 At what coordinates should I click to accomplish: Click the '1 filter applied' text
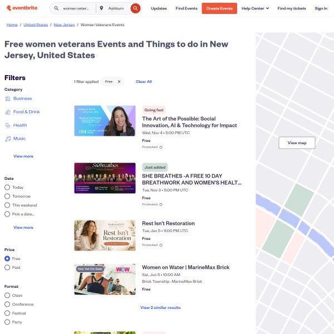[86, 82]
